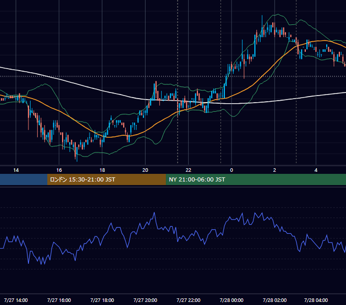The width and height of the screenshot is (346, 305).
Task: Click the 7/28 00:00 date label
Action: pyautogui.click(x=232, y=300)
